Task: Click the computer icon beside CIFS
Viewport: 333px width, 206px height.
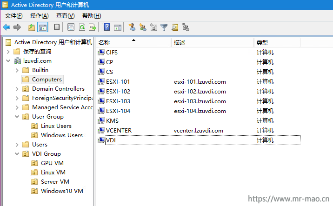Action: (101, 52)
